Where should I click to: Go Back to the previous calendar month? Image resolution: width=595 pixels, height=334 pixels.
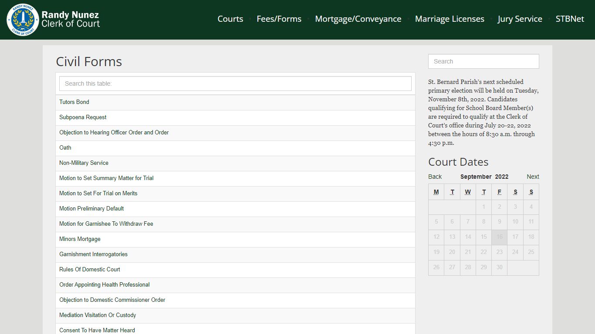435,177
